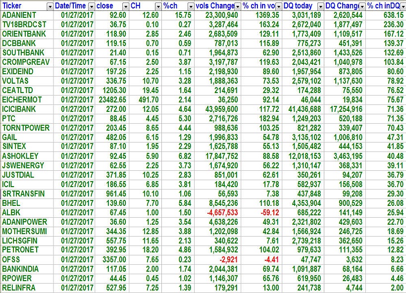Open the close column filter dropdown
406x293 pixels.
coord(126,6)
